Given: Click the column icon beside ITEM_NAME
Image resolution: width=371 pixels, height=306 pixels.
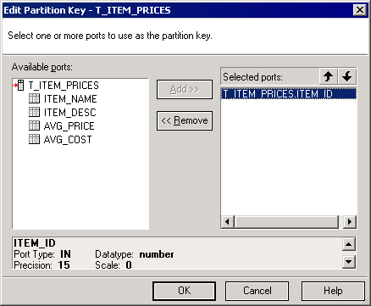Looking at the screenshot, I should (x=34, y=98).
